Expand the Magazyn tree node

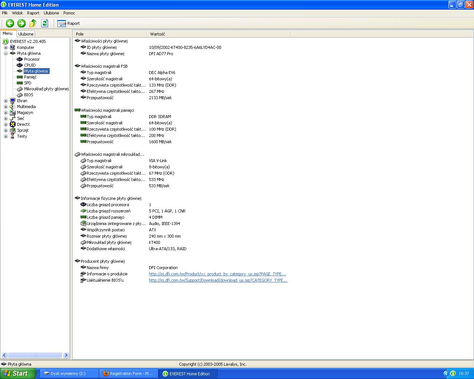coord(6,113)
